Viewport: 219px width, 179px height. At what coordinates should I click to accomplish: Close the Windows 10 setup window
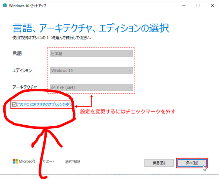[x=212, y=6]
